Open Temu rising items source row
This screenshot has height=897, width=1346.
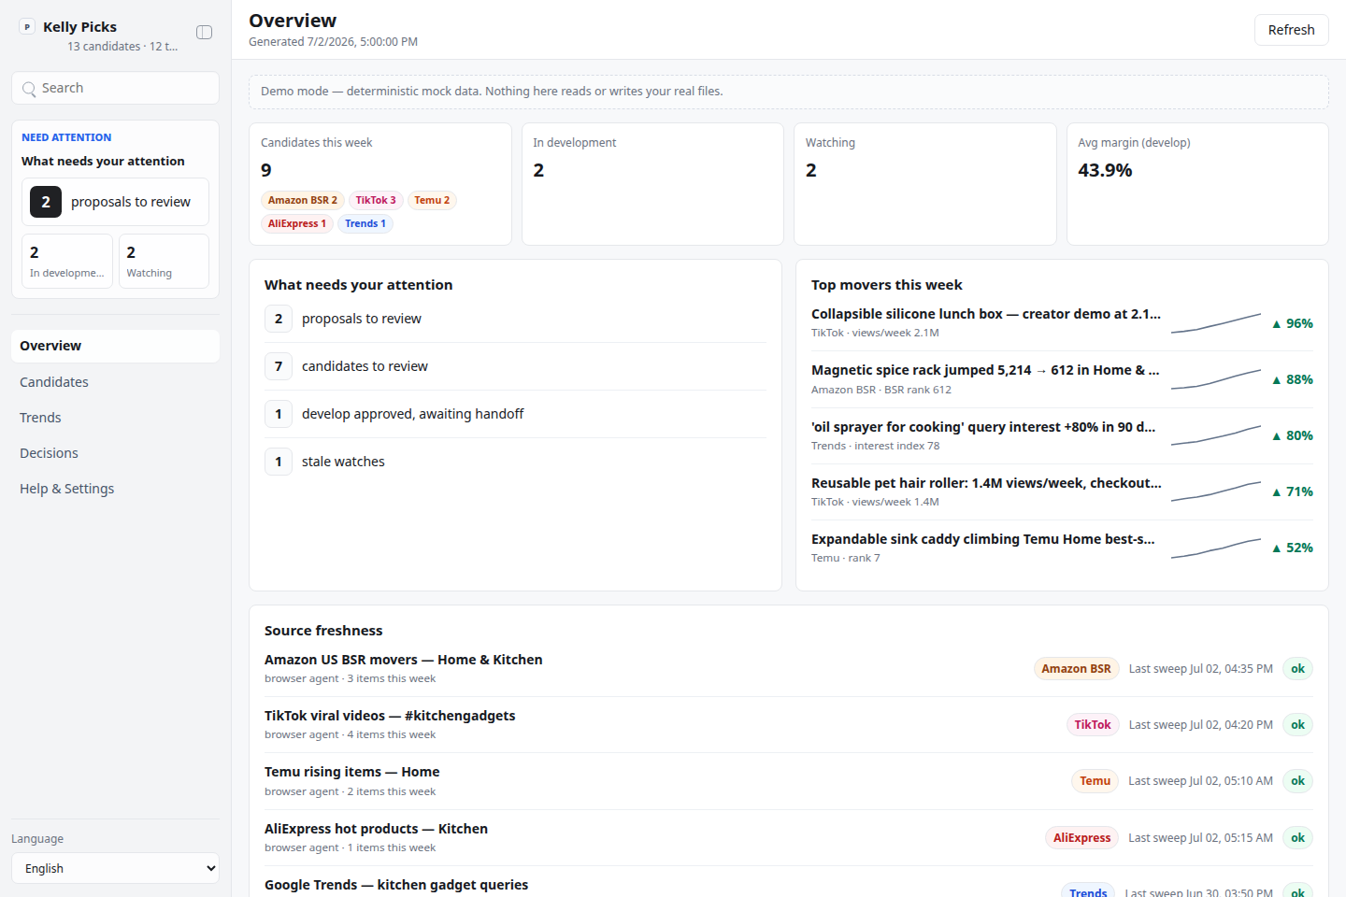point(789,781)
